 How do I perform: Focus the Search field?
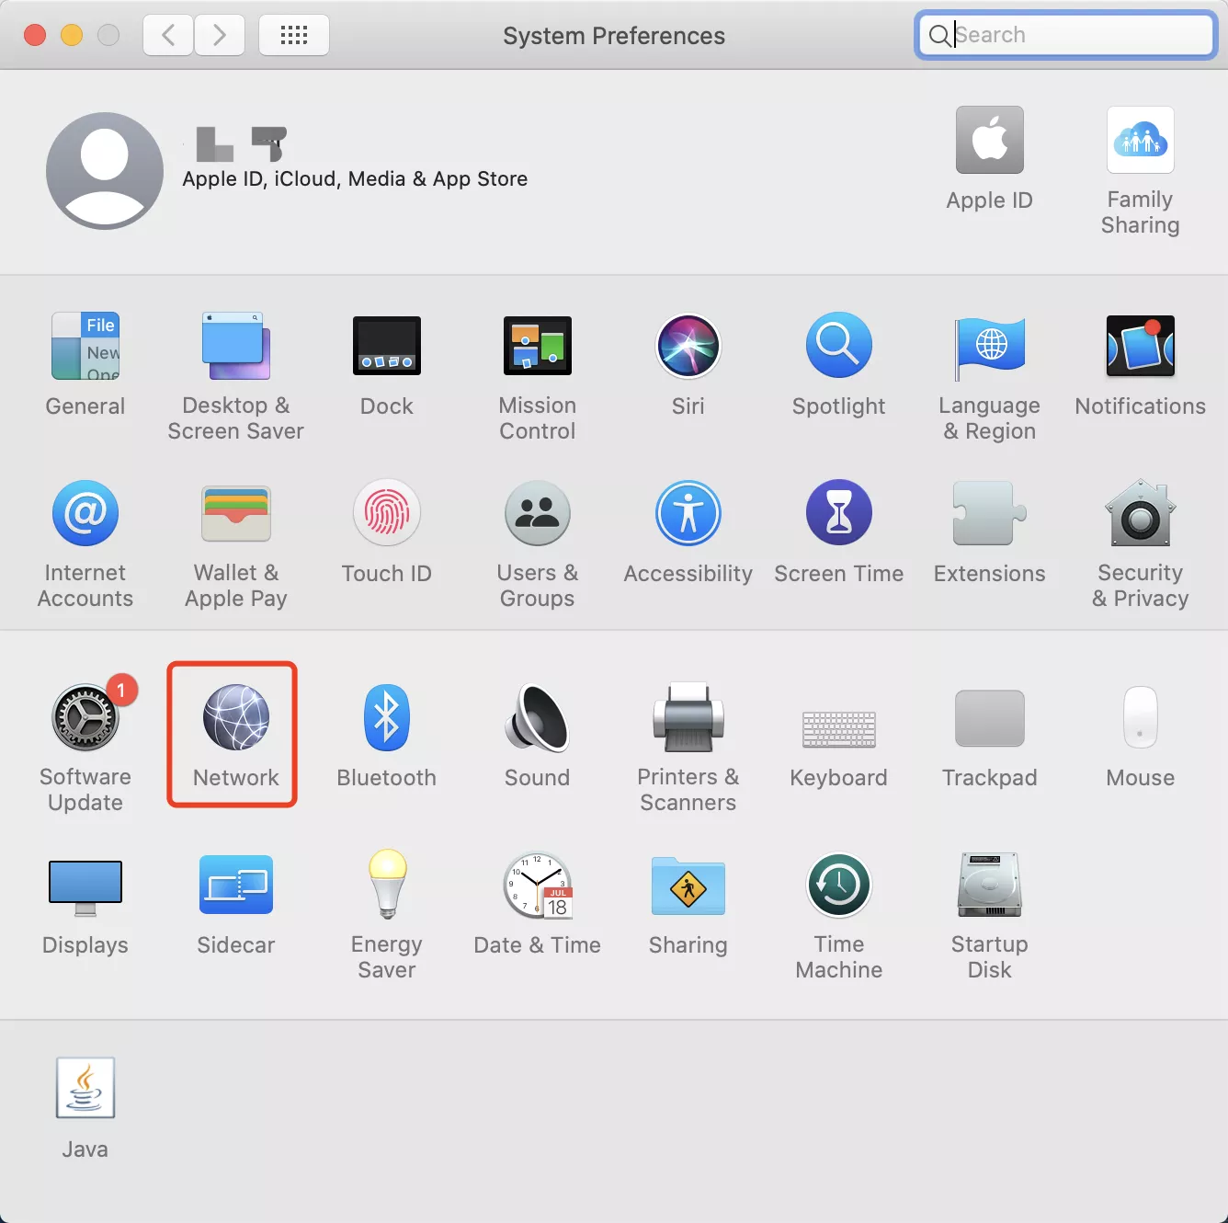coord(1066,35)
